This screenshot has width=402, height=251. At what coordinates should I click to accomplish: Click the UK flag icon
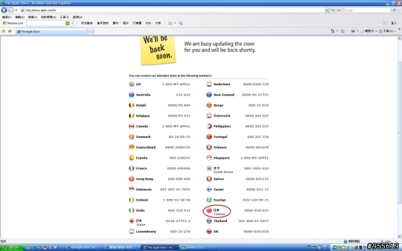[x=209, y=232]
